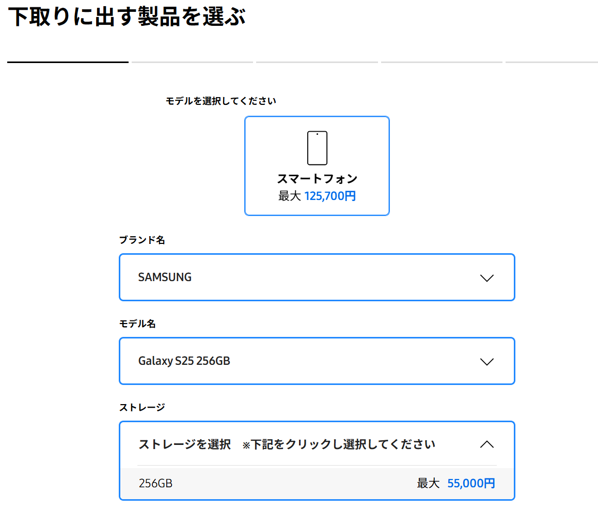Click the fifth progress step bar

point(552,62)
